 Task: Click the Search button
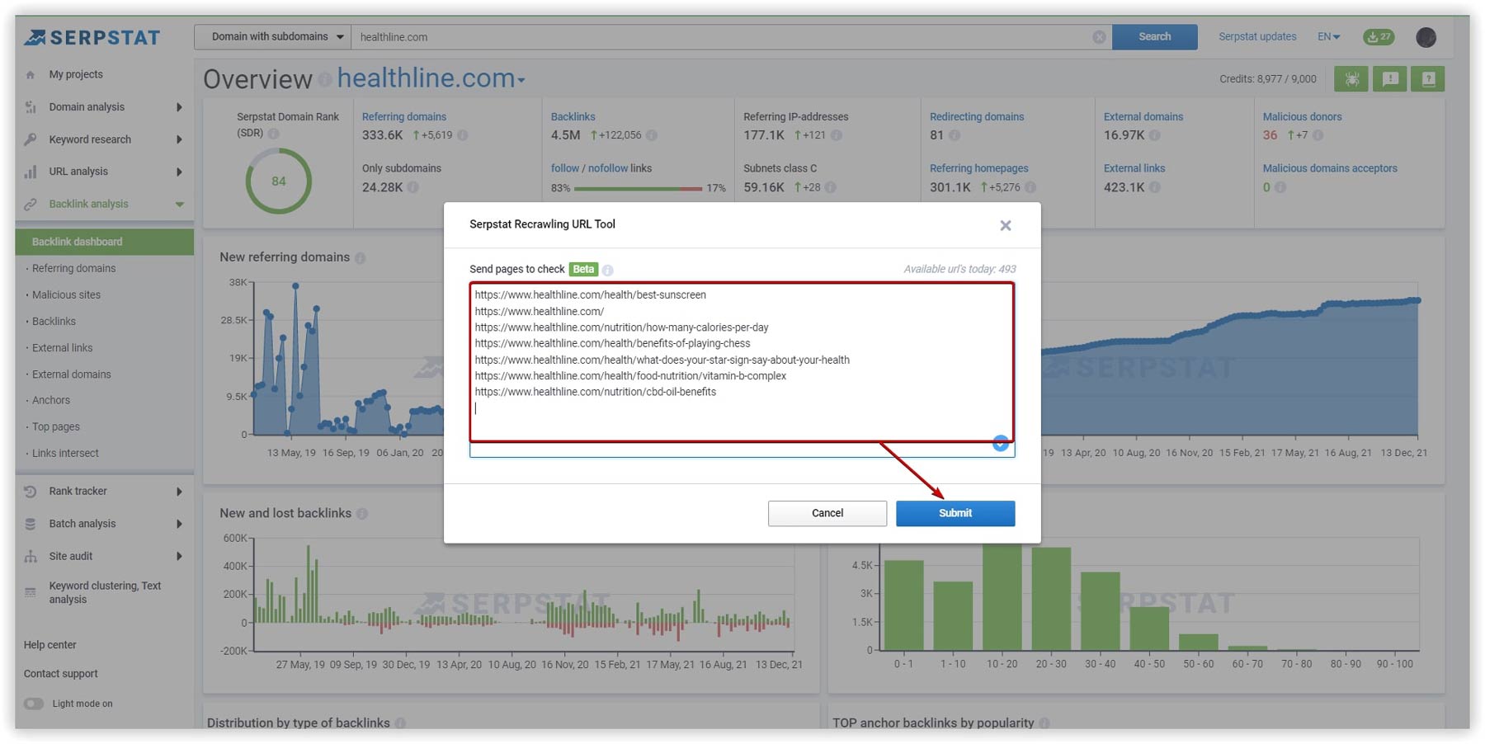1154,37
